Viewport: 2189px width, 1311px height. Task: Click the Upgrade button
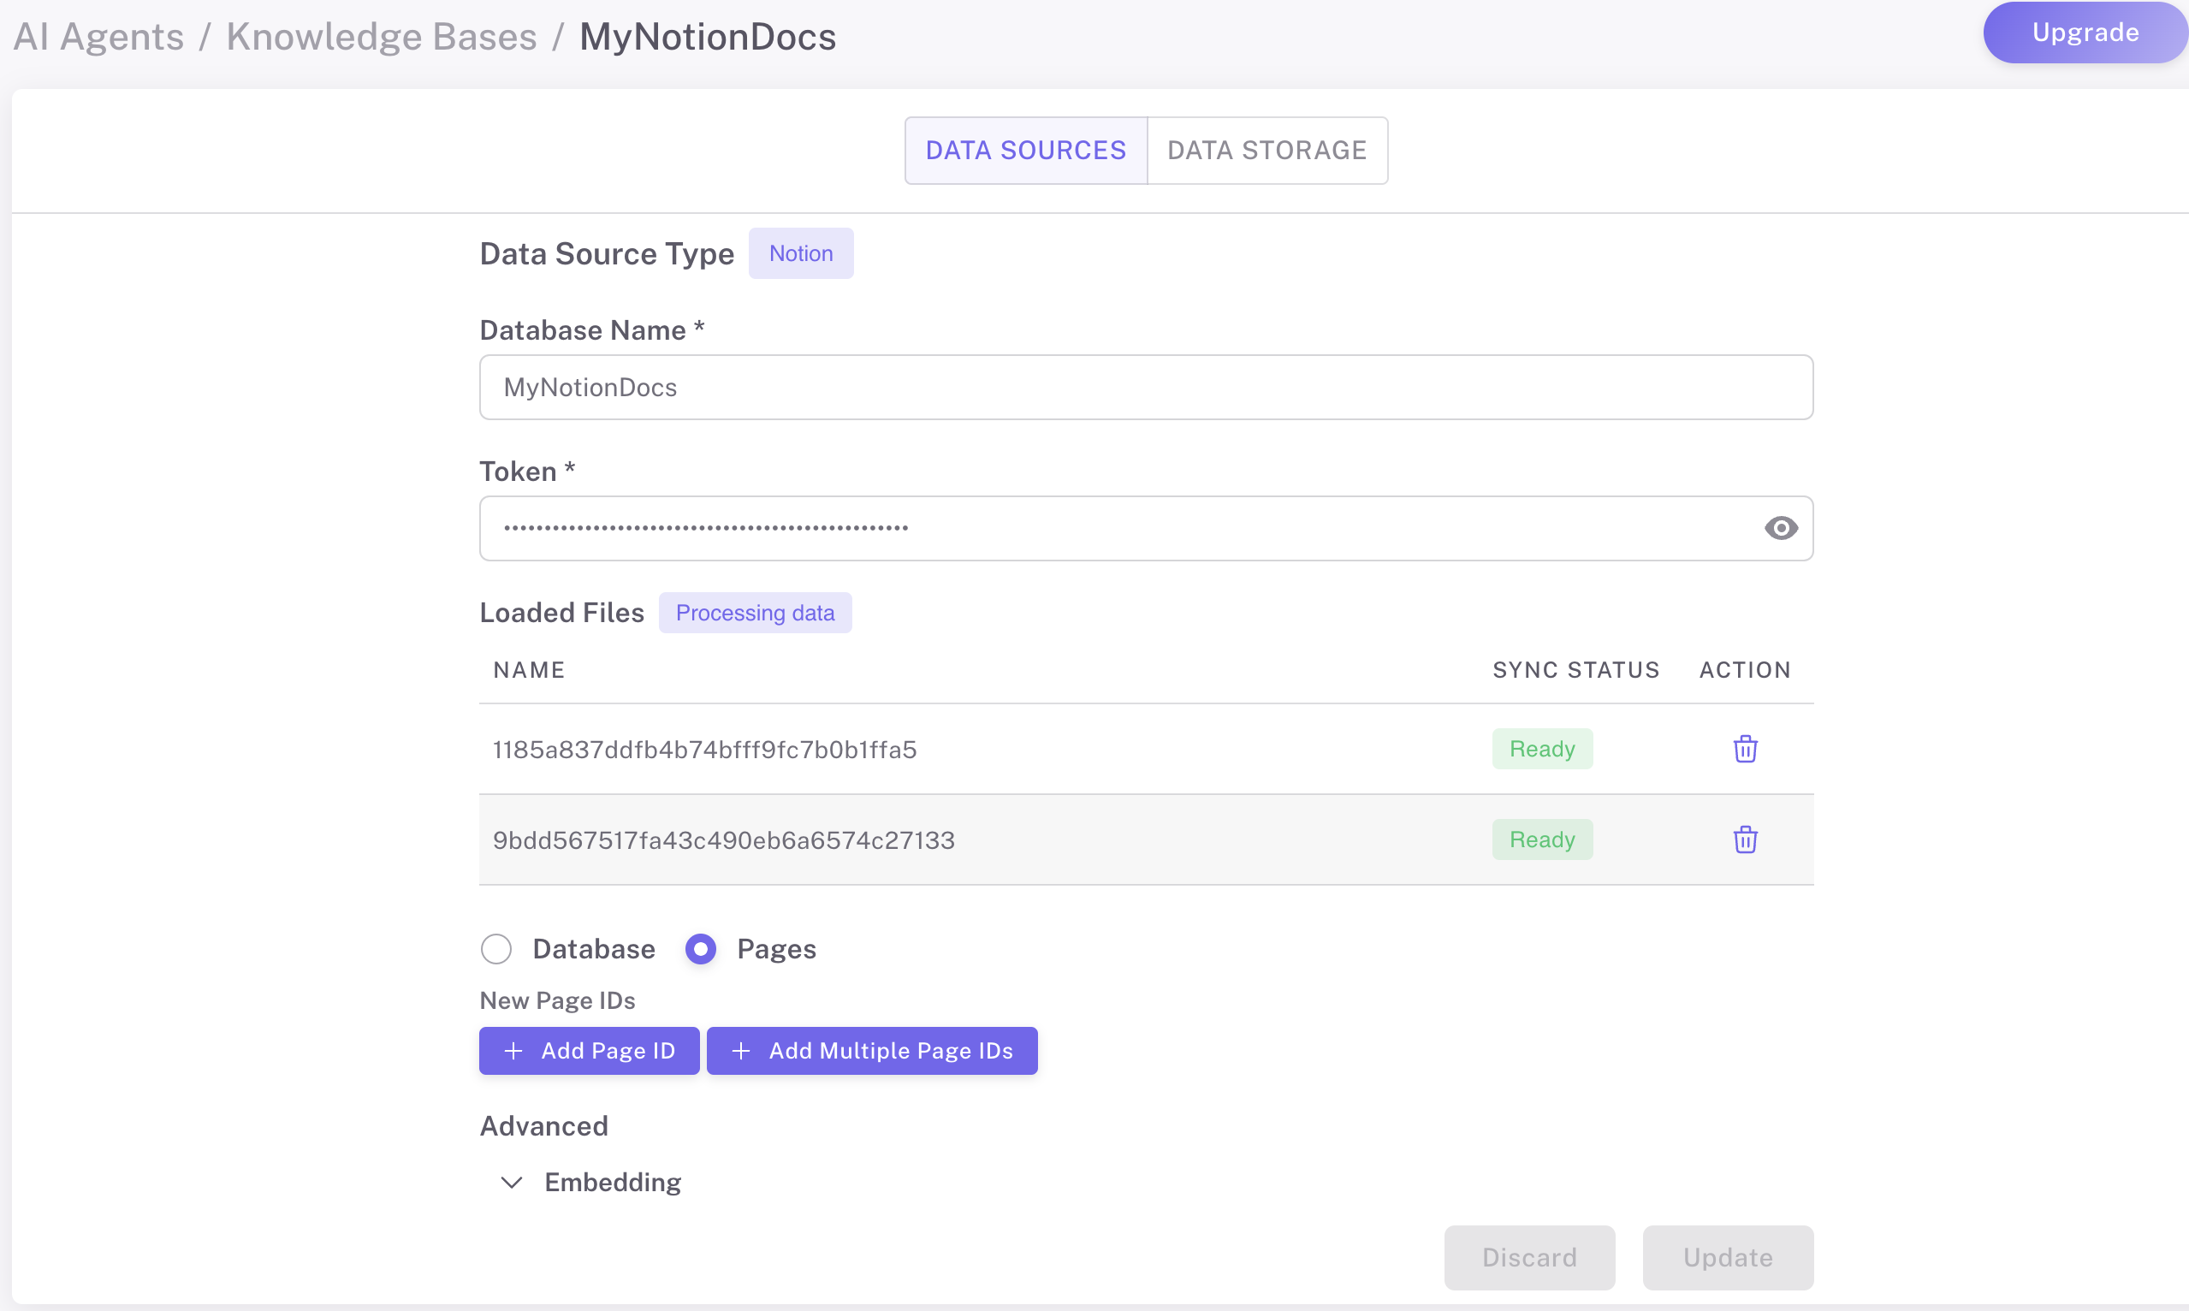click(x=2085, y=33)
